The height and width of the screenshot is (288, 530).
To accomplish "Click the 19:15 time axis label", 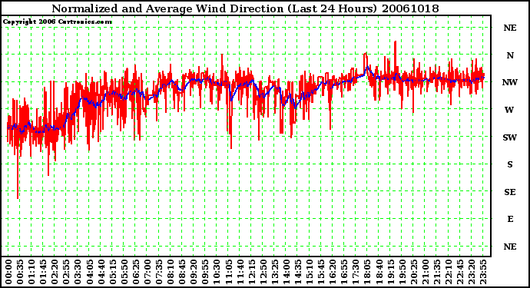I will (x=390, y=272).
